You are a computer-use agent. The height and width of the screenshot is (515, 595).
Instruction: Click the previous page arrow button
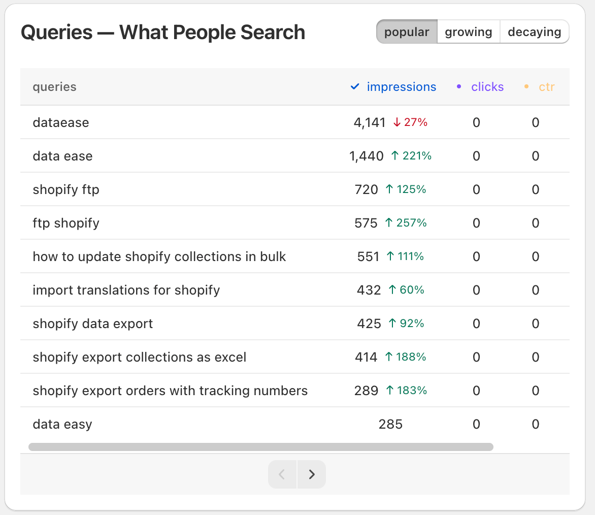click(282, 474)
